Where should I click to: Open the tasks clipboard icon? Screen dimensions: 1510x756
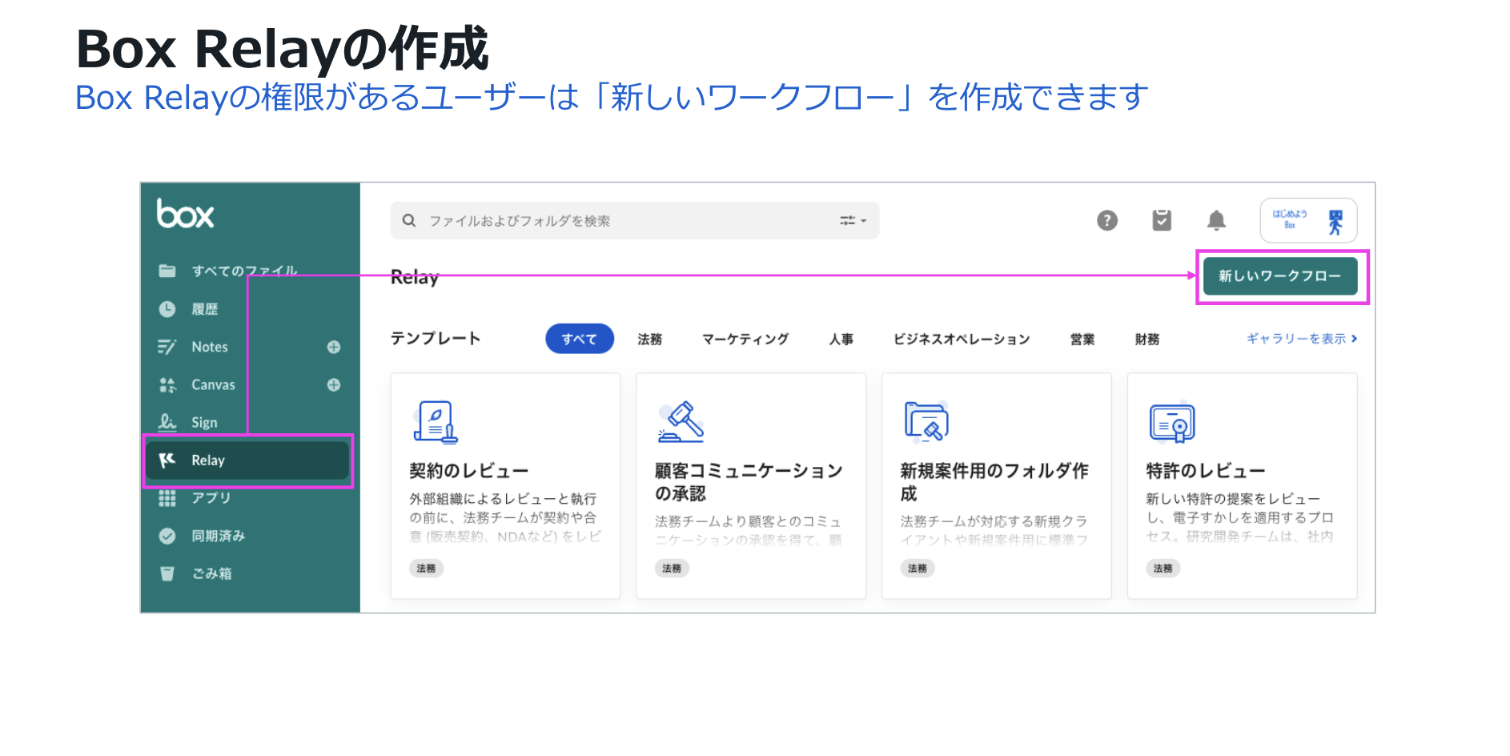(1161, 220)
